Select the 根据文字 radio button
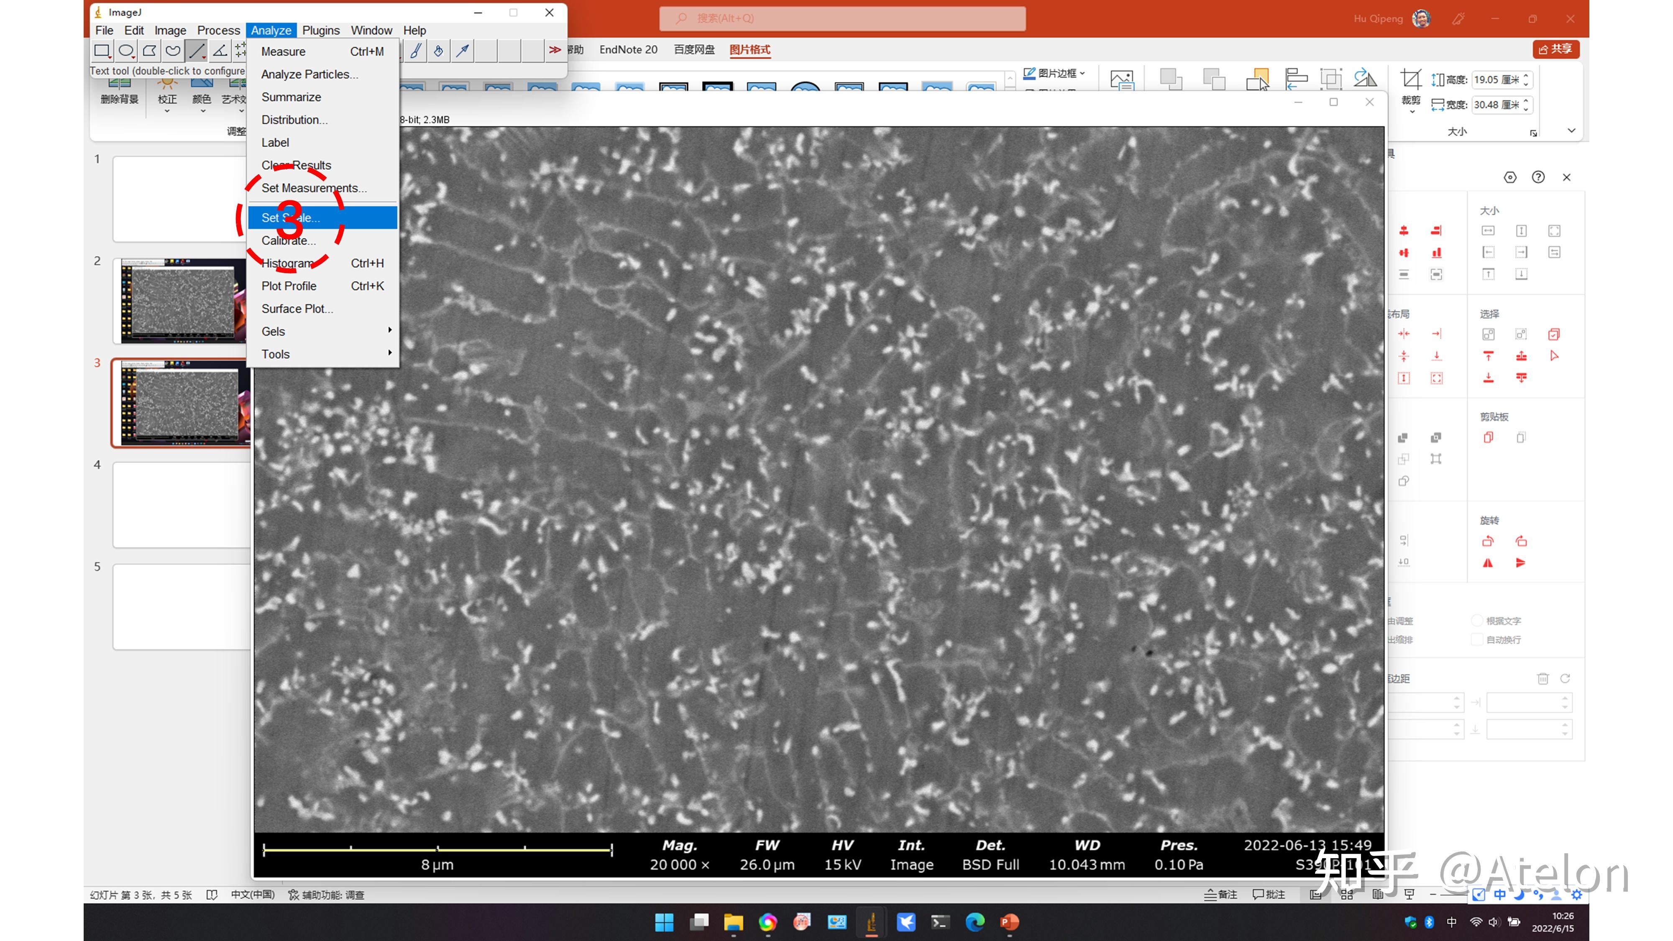 tap(1478, 621)
